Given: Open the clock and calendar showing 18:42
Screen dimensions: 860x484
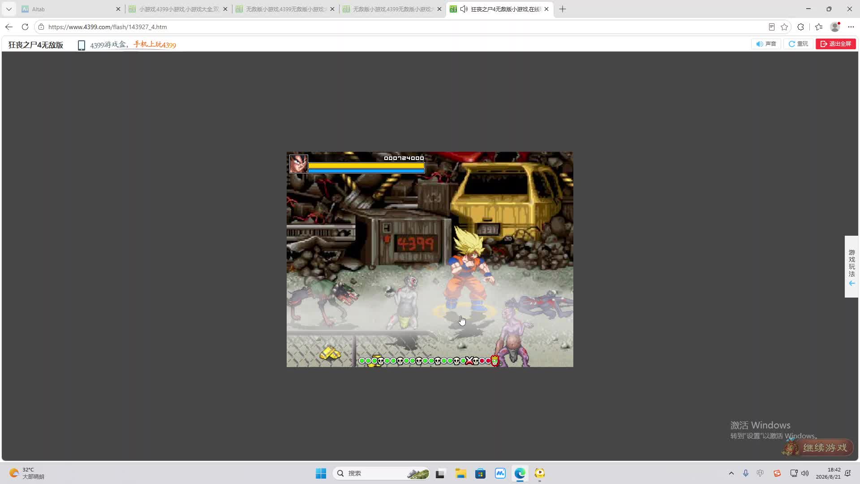Looking at the screenshot, I should (x=828, y=473).
